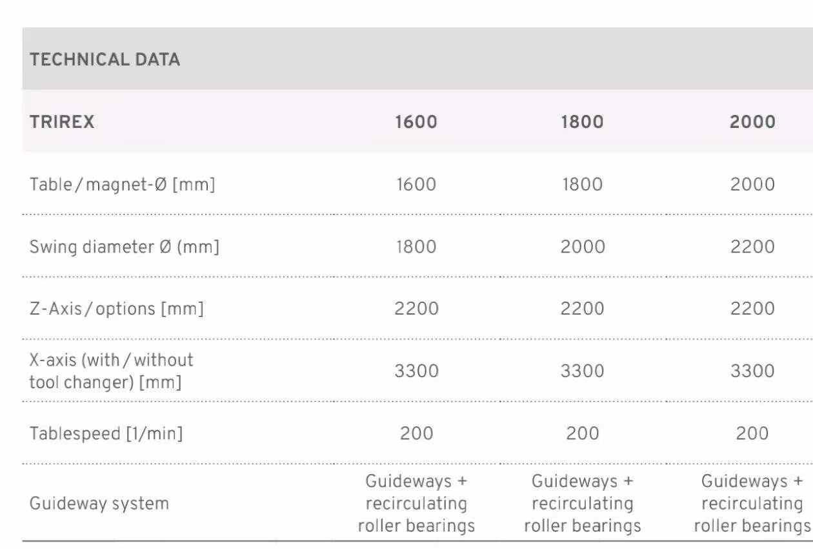Click guideway system text for model 1800
813x549 pixels.
tap(582, 504)
